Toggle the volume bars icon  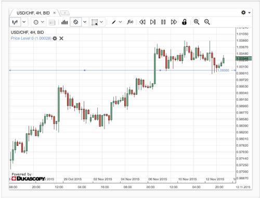(64, 22)
